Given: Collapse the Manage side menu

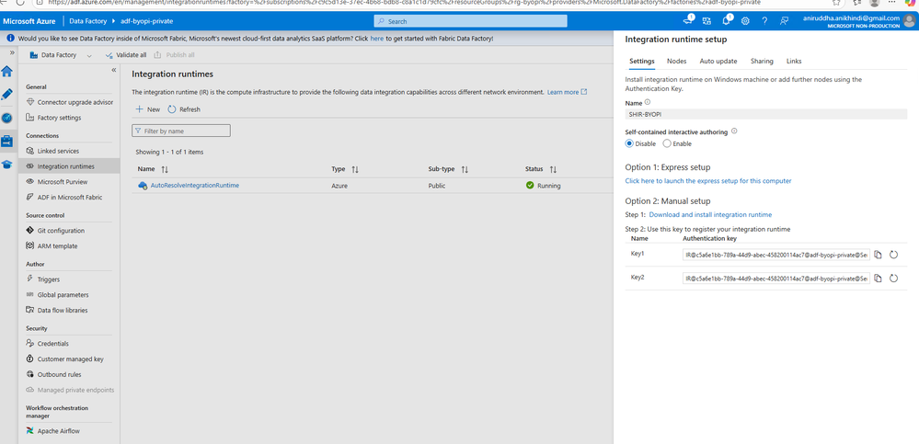Looking at the screenshot, I should pos(114,70).
